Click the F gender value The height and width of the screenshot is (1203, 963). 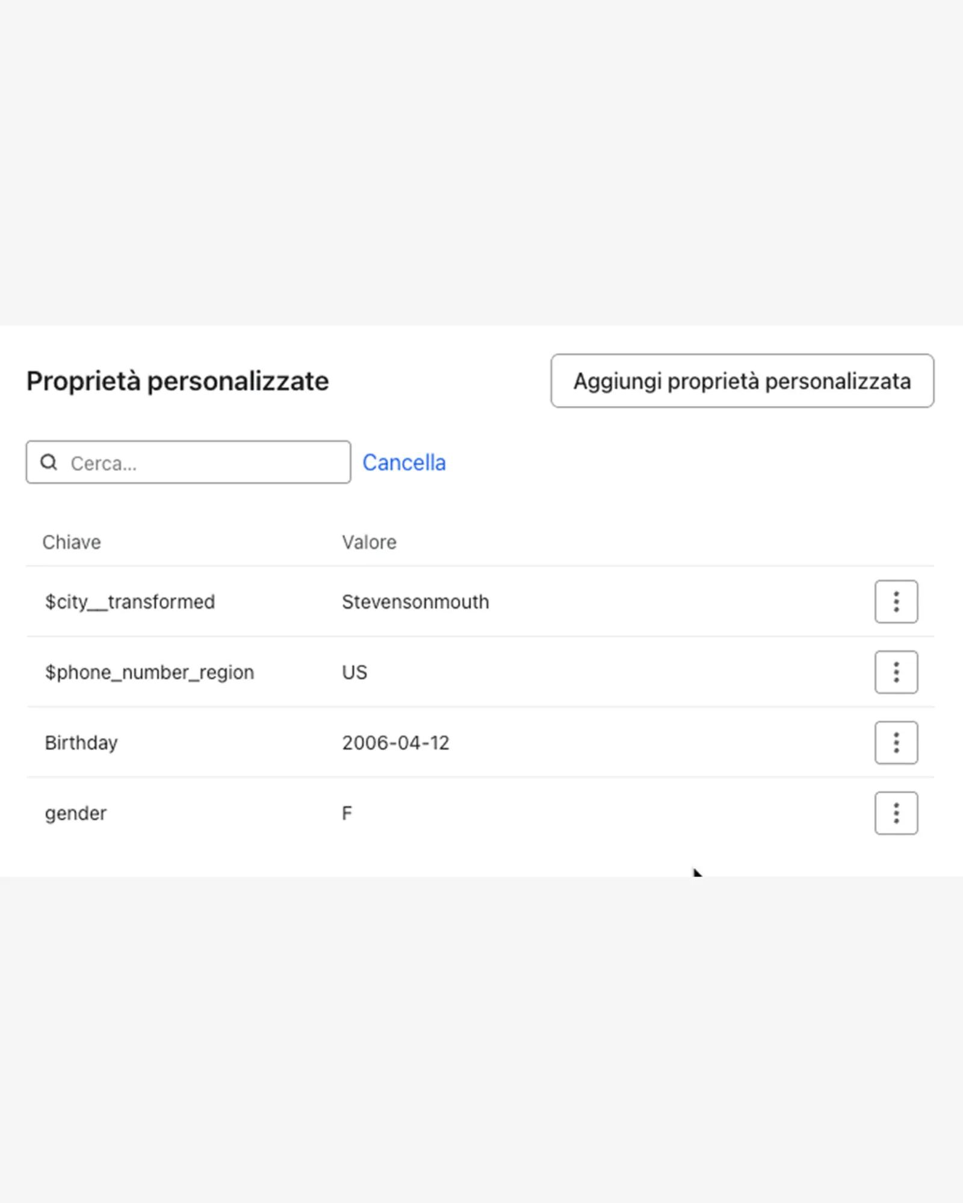click(x=347, y=813)
